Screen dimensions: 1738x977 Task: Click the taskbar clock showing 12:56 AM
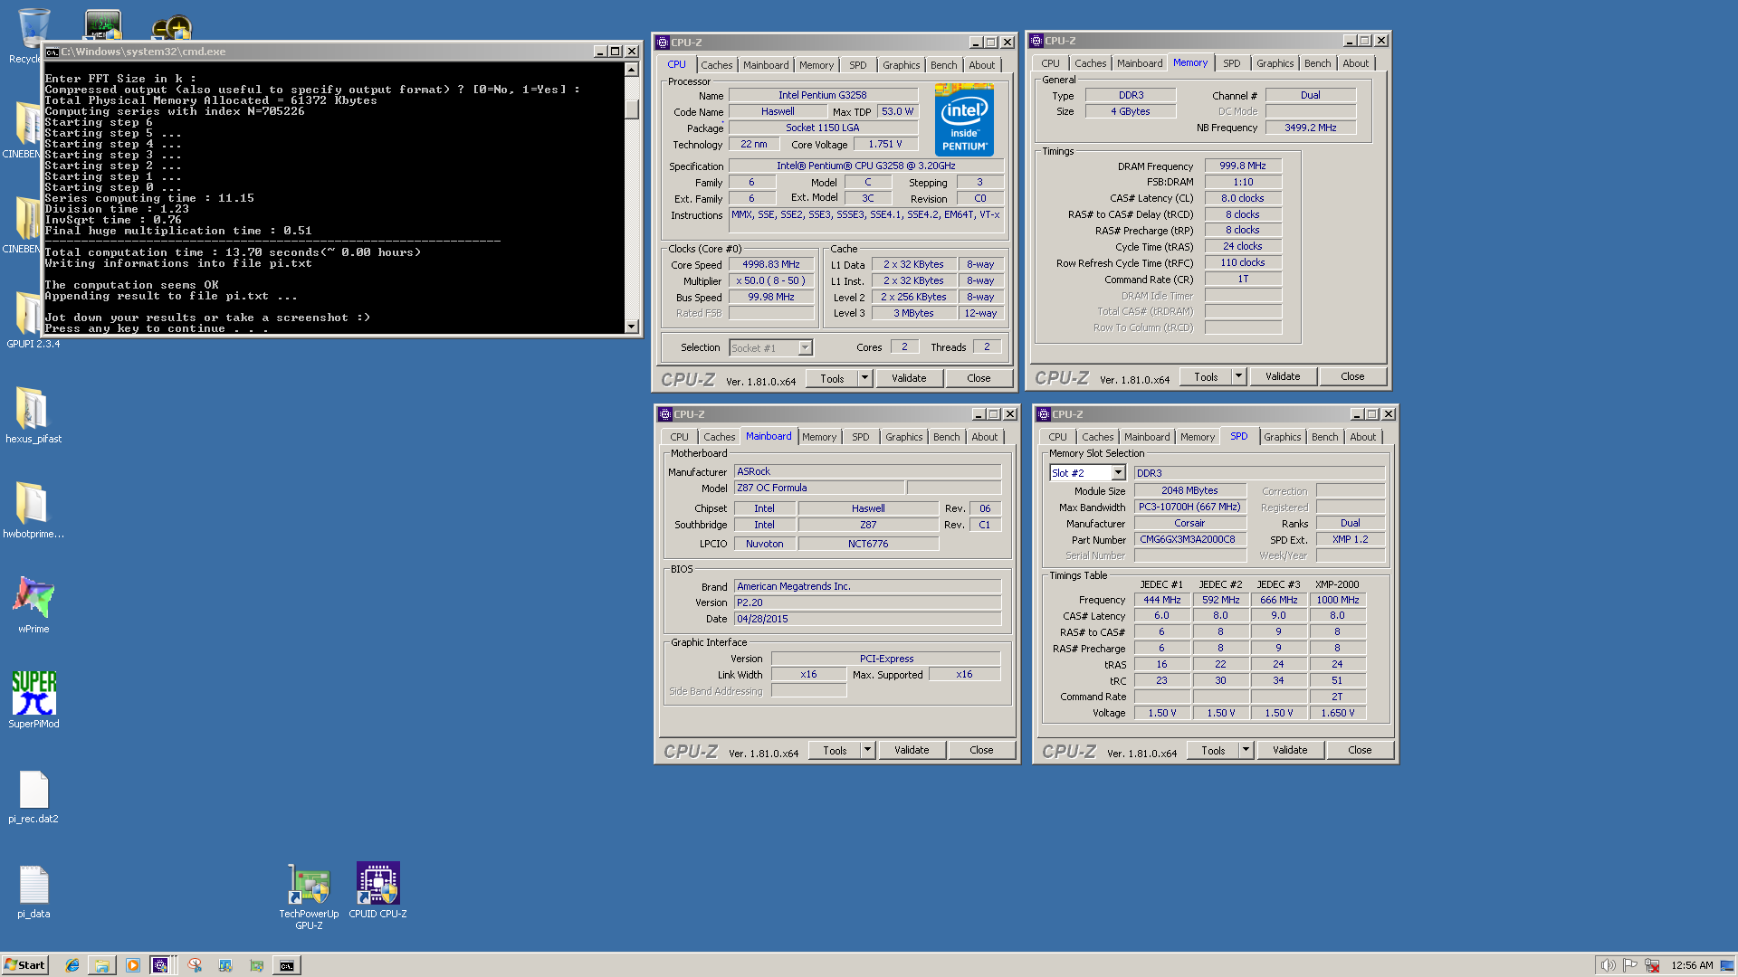coord(1692,965)
